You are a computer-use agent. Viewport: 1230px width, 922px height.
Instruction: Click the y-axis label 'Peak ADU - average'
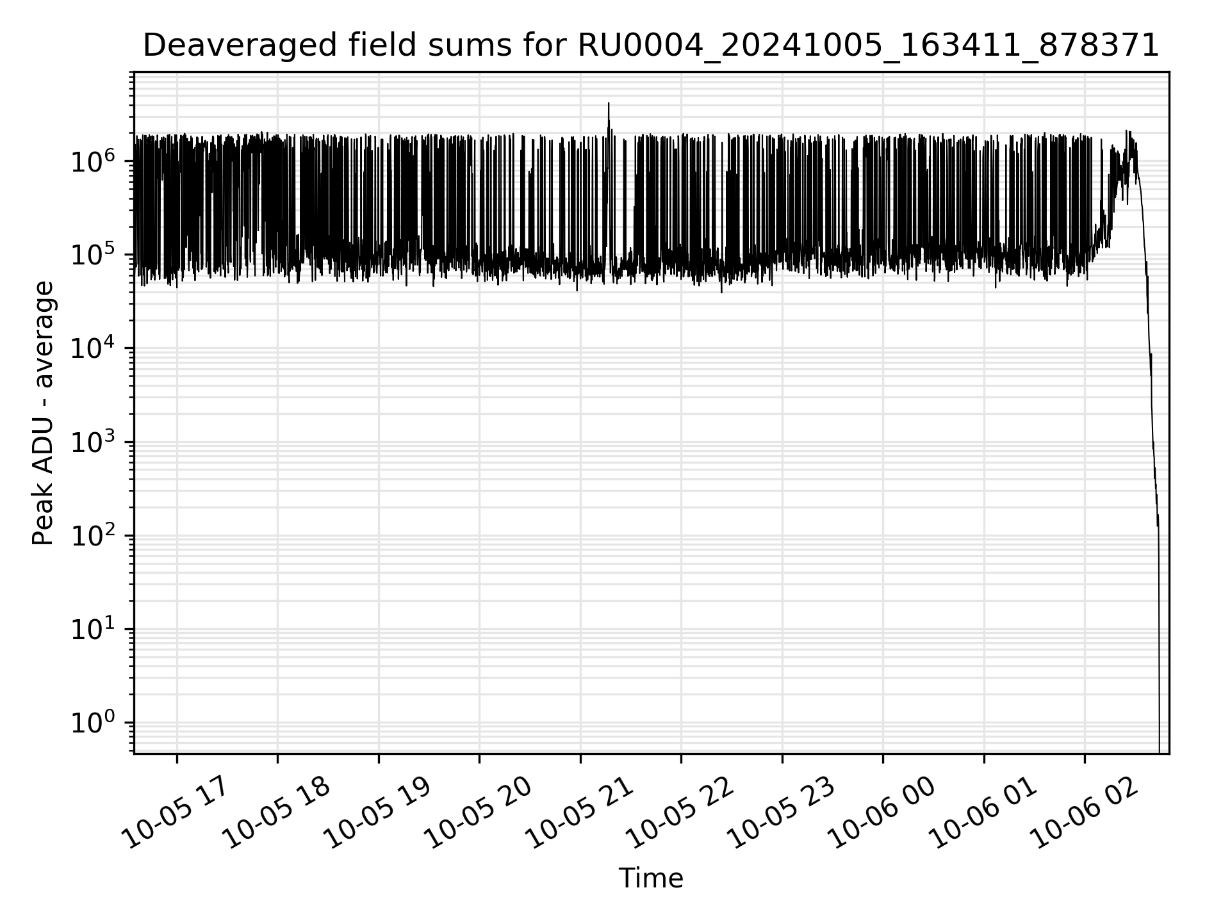[x=43, y=413]
